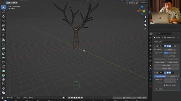The height and width of the screenshot is (101, 181).
Task: Click the Branch Smoothing value slider
Action: (170, 50)
